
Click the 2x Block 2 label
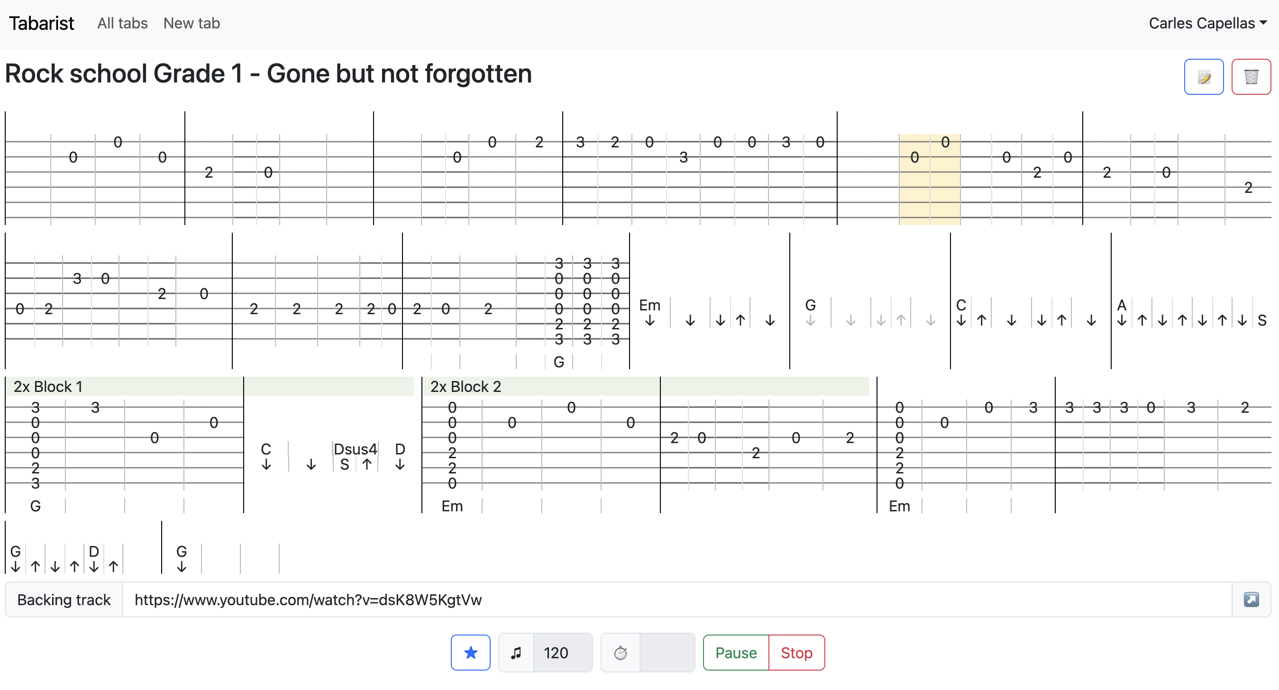click(465, 386)
